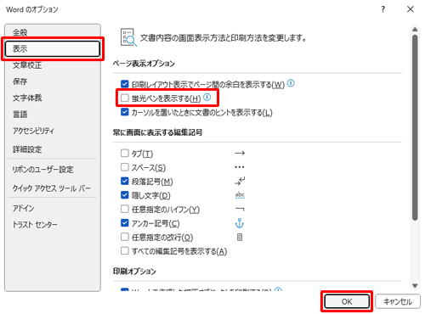Click the tab arrow symbol icon

(240, 153)
